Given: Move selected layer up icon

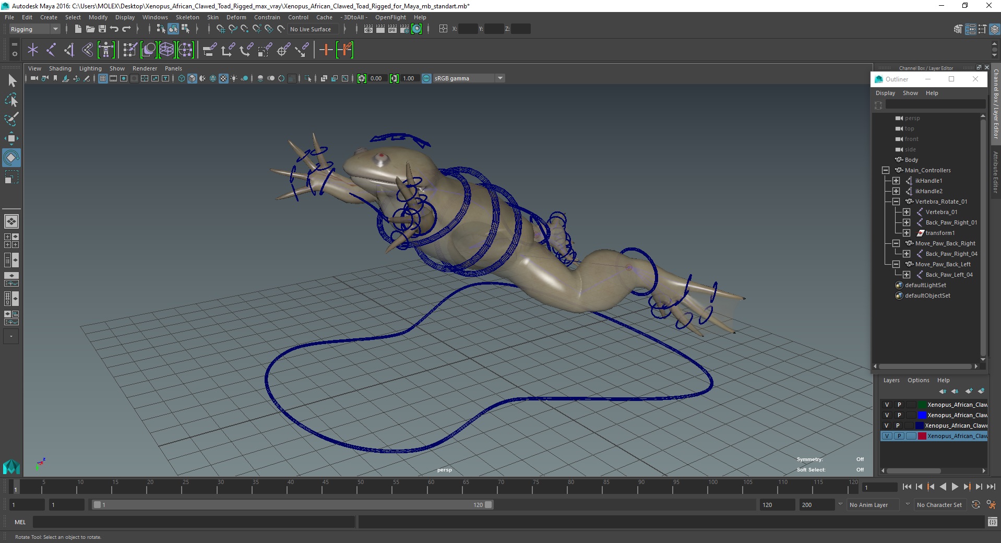Looking at the screenshot, I should pyautogui.click(x=943, y=391).
